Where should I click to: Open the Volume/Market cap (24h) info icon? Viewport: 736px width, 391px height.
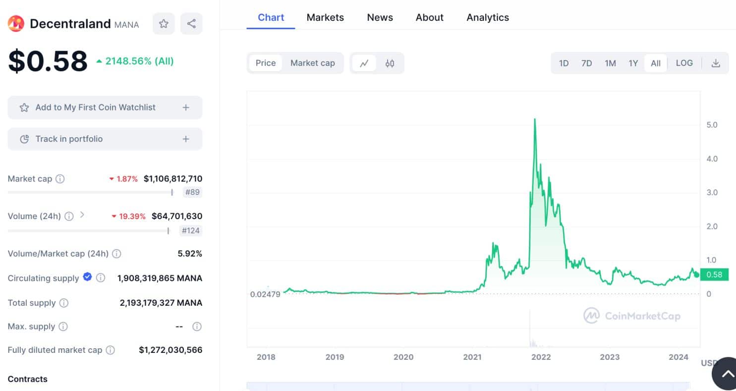[116, 254]
